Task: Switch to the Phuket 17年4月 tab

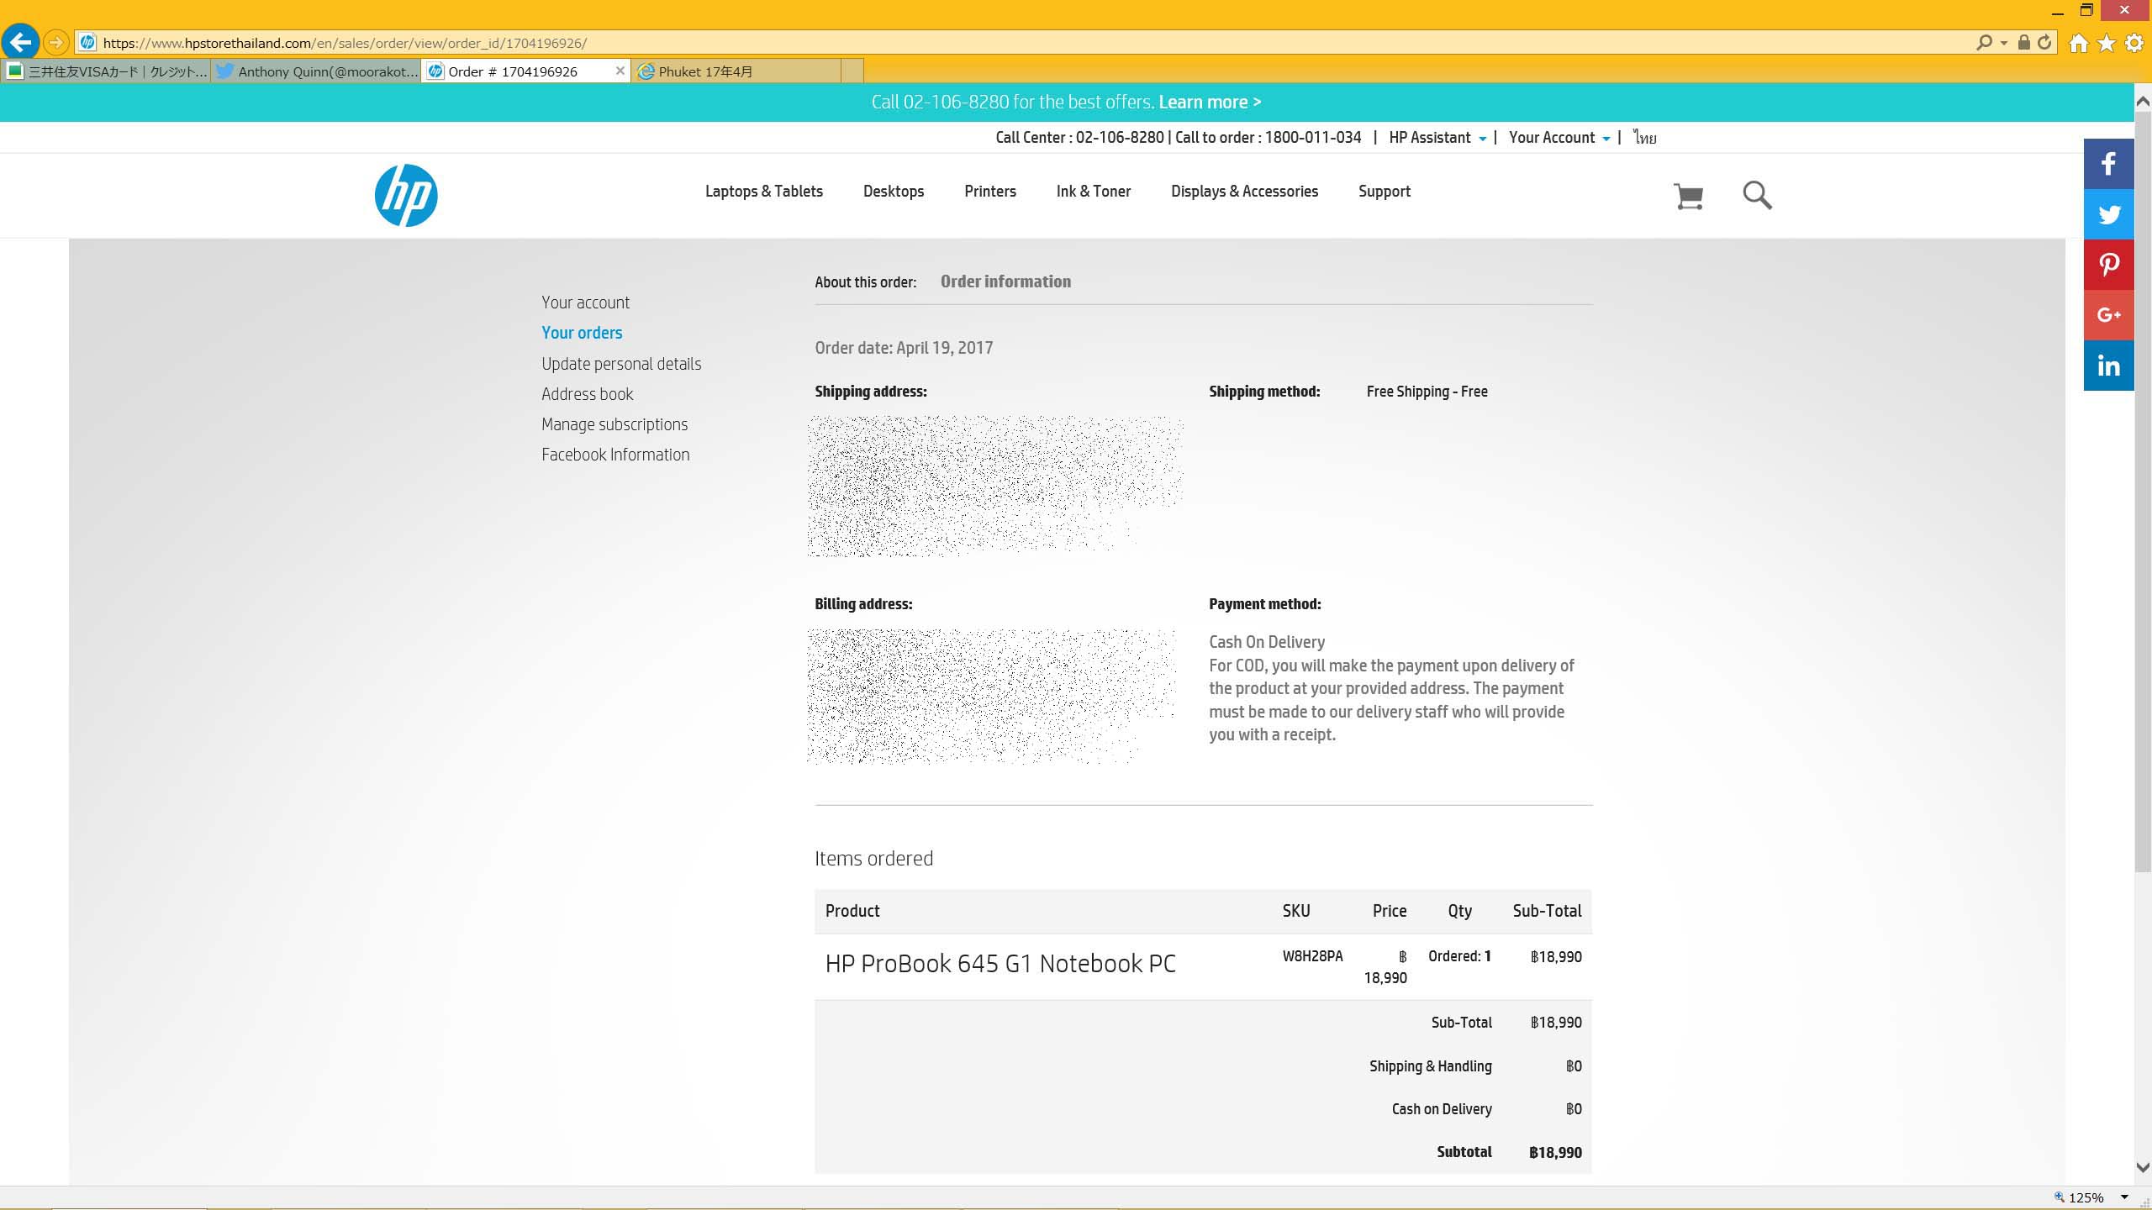Action: tap(737, 71)
